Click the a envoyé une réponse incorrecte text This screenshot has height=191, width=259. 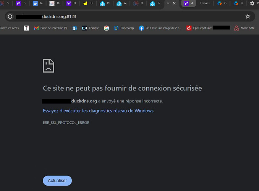(131, 101)
